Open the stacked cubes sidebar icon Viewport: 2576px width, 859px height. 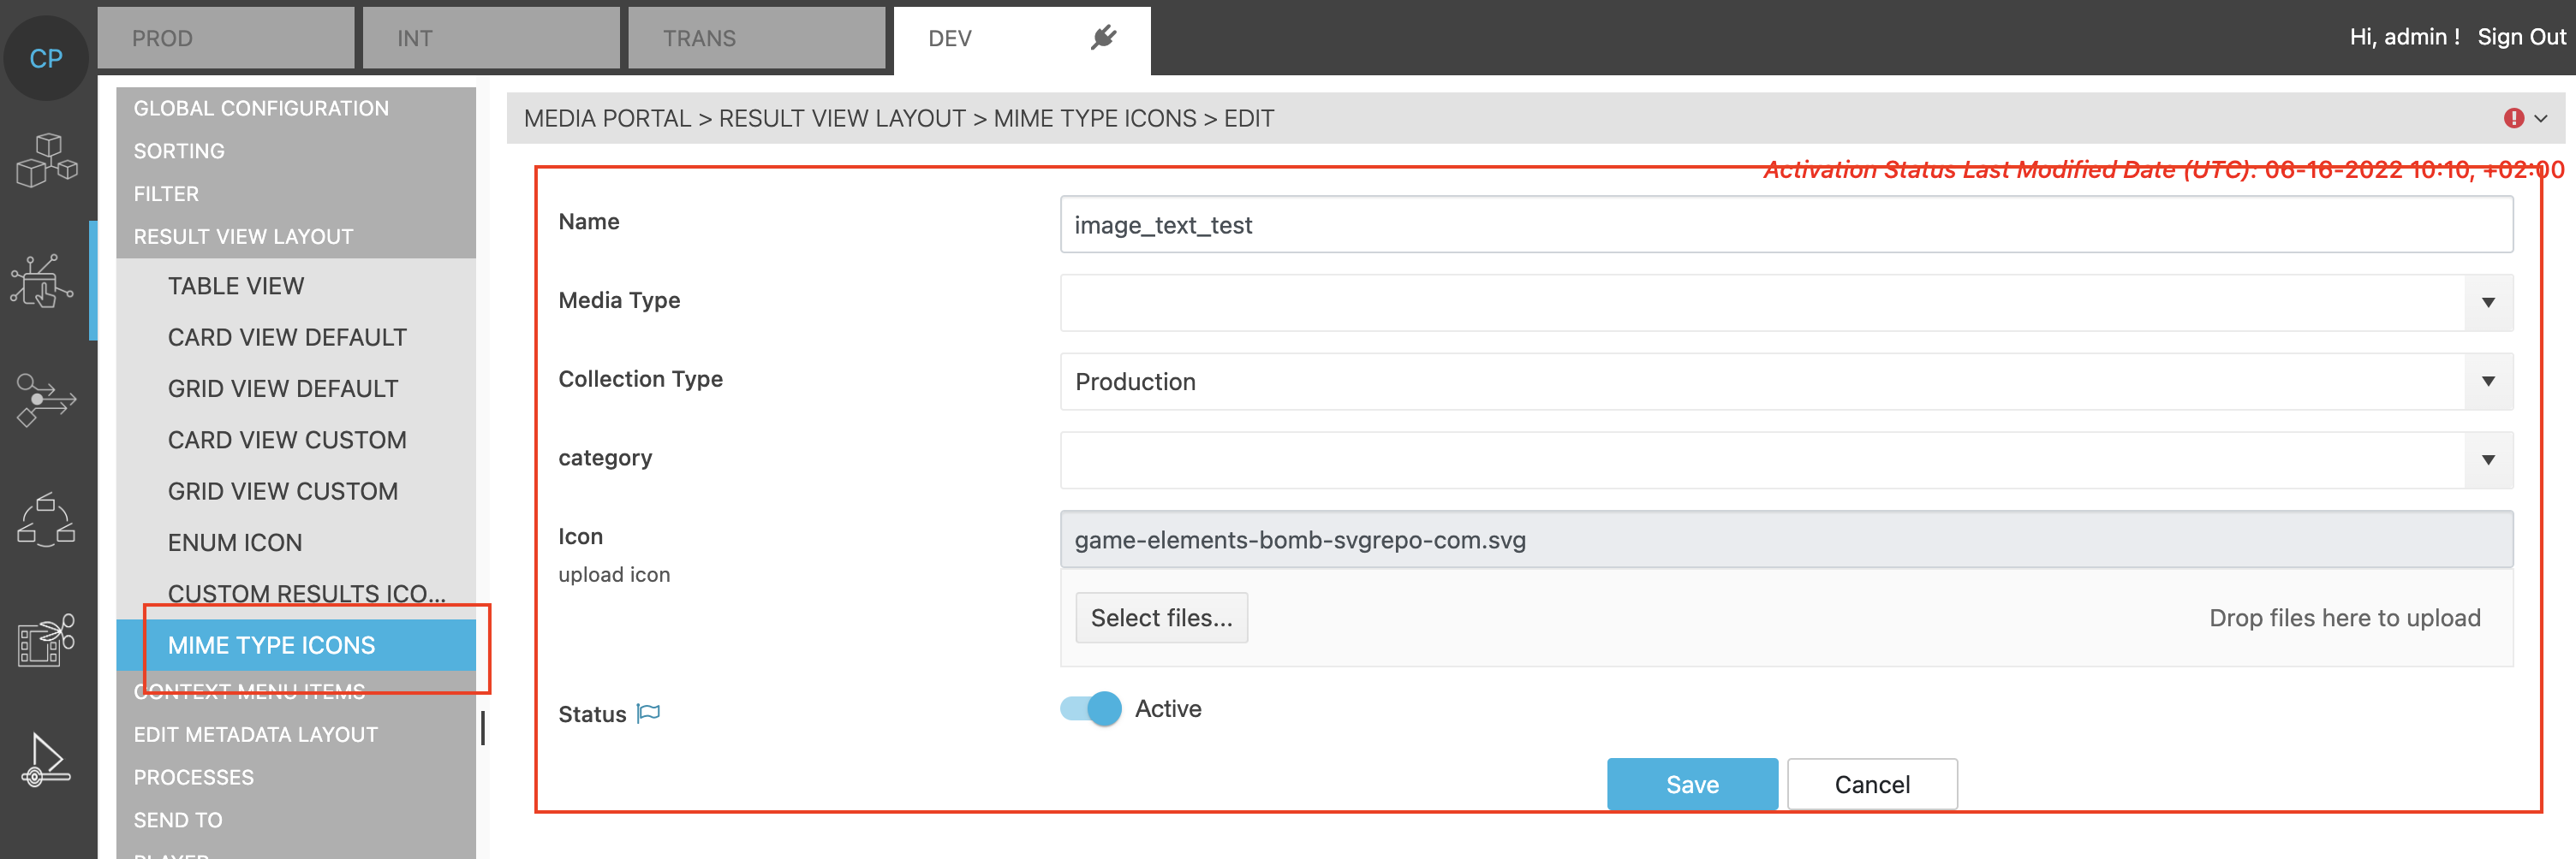46,161
